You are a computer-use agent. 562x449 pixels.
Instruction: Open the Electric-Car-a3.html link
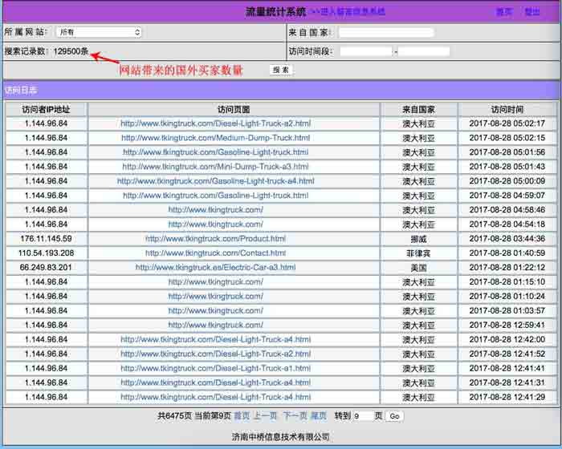click(x=215, y=268)
